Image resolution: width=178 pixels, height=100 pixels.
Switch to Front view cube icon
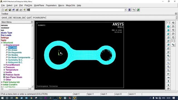168,34
